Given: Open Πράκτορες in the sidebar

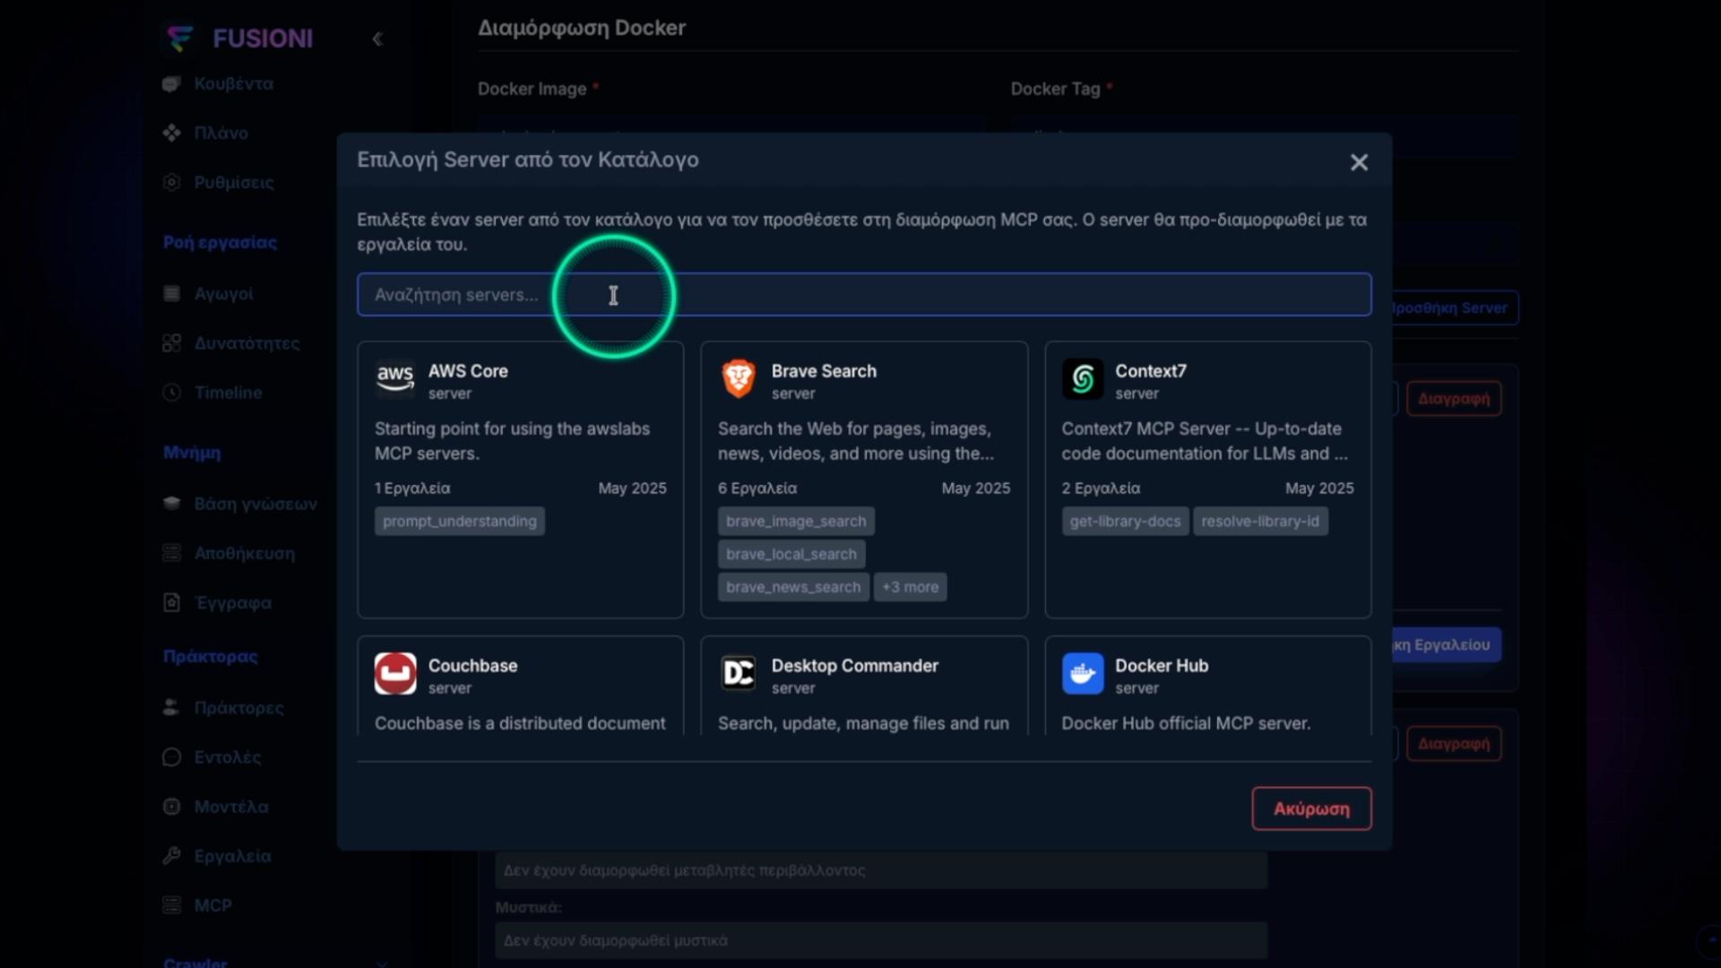Looking at the screenshot, I should pyautogui.click(x=238, y=707).
